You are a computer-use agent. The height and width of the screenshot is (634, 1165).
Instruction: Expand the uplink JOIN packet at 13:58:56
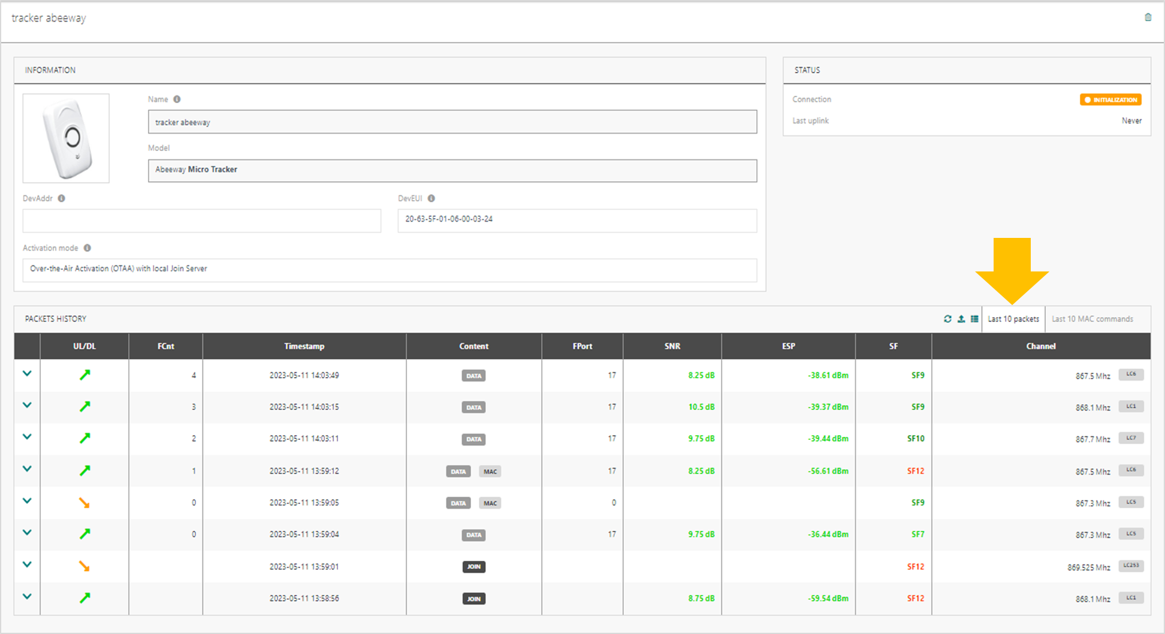pyautogui.click(x=27, y=597)
